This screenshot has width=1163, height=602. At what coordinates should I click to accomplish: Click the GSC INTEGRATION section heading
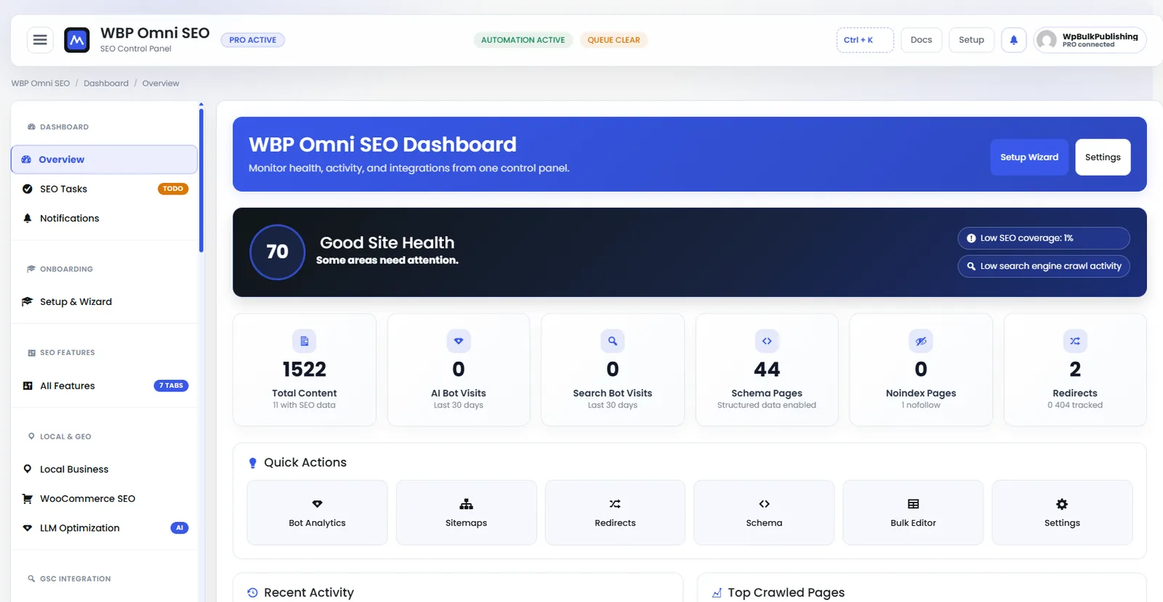[x=76, y=579]
